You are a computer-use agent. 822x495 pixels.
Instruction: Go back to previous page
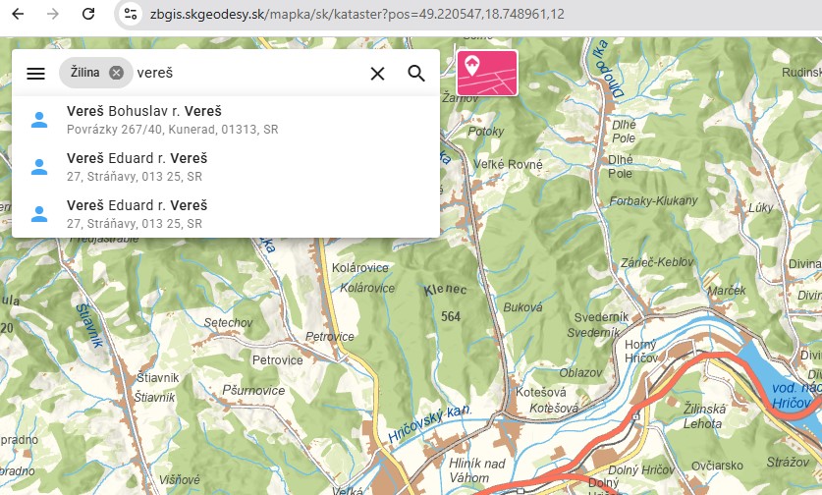click(x=17, y=15)
